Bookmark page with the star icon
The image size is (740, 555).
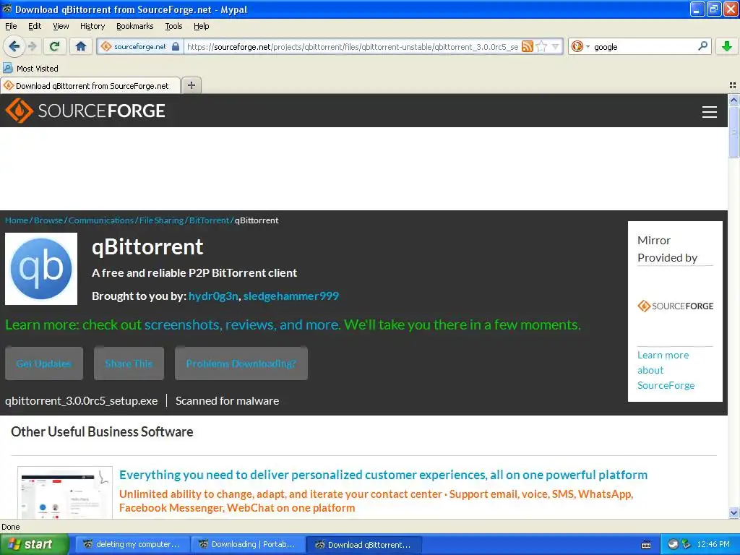[541, 47]
